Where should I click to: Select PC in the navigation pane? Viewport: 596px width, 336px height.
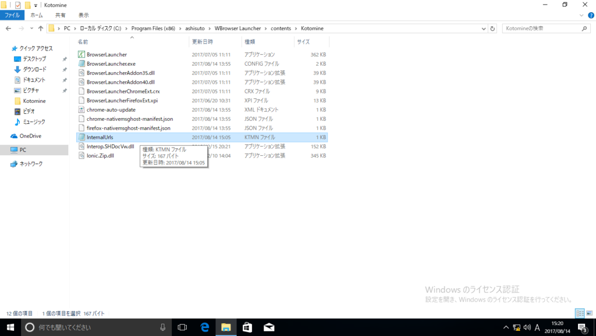tap(23, 150)
